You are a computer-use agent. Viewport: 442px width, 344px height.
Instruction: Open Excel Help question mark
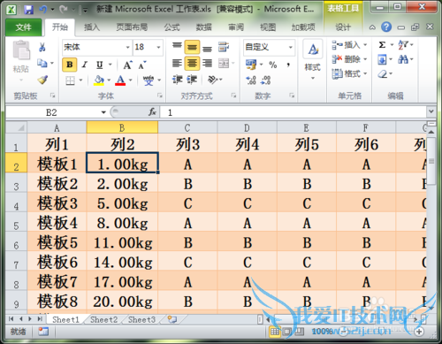pos(386,27)
